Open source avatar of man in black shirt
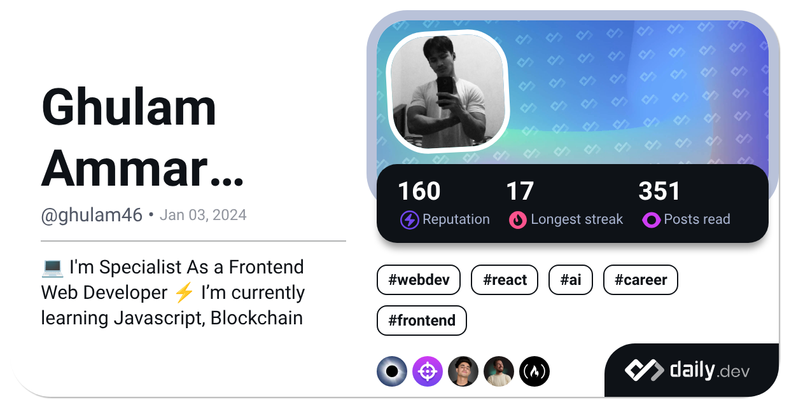Viewport: 789px width, 407px height. tap(463, 371)
